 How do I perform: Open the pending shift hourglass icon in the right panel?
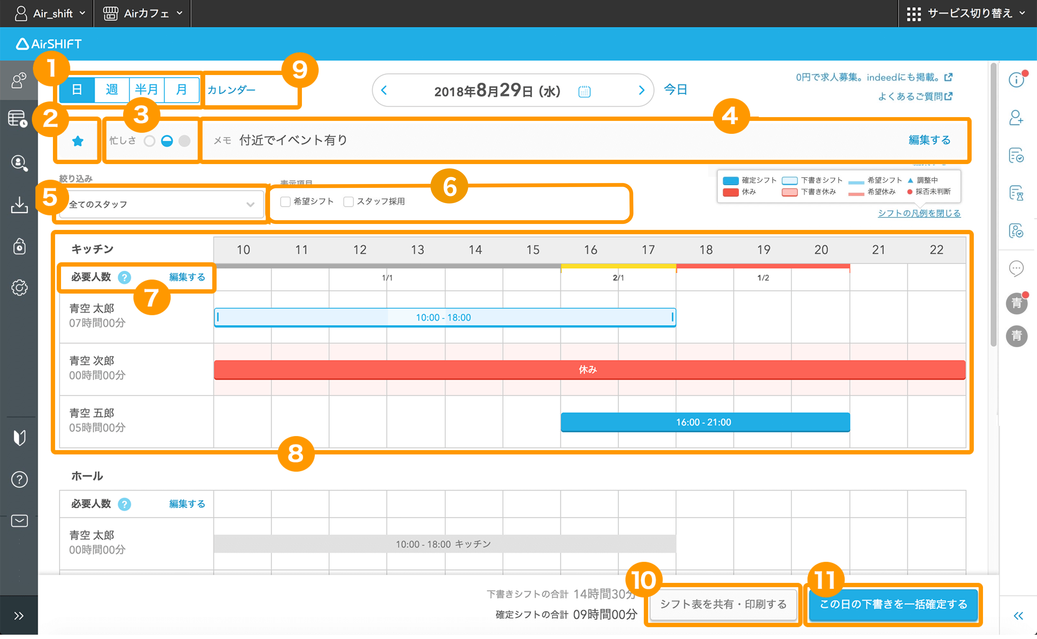pos(1016,193)
